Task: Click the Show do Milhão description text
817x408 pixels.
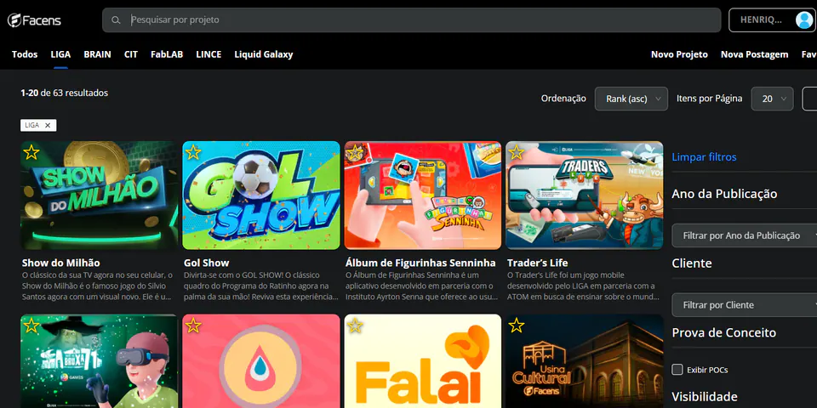Action: tap(97, 286)
